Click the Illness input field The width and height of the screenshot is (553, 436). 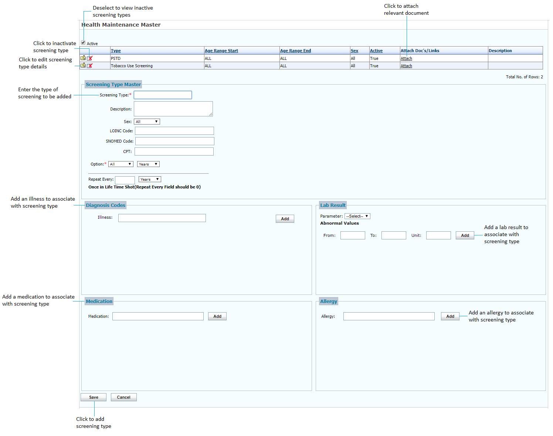(x=162, y=218)
